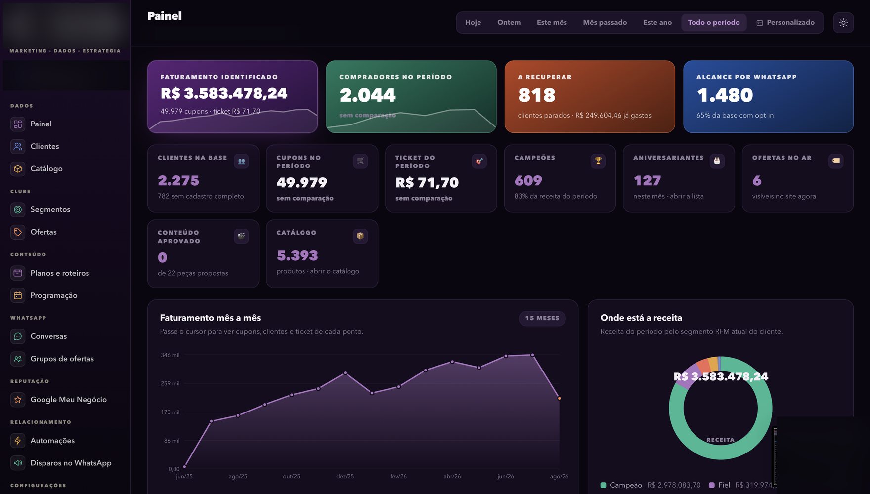This screenshot has width=870, height=494.
Task: Select the Ontem period tab
Action: pos(509,23)
